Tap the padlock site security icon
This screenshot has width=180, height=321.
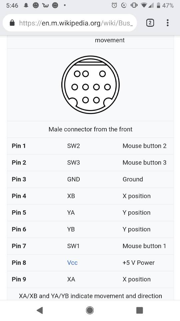pos(12,23)
